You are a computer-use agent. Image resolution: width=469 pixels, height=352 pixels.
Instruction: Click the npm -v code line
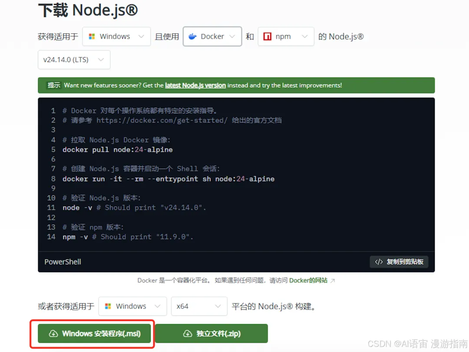click(x=128, y=237)
